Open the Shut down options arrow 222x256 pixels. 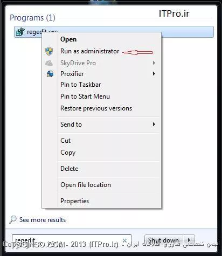189,240
